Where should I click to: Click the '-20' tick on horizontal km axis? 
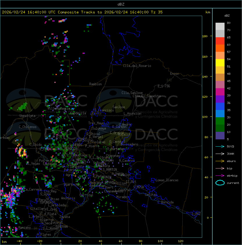40,241
